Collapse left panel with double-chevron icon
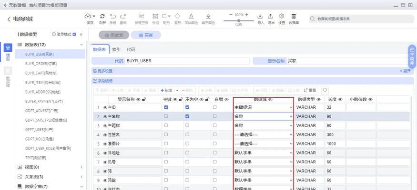Viewport: 417px width, 190px height. [81, 35]
